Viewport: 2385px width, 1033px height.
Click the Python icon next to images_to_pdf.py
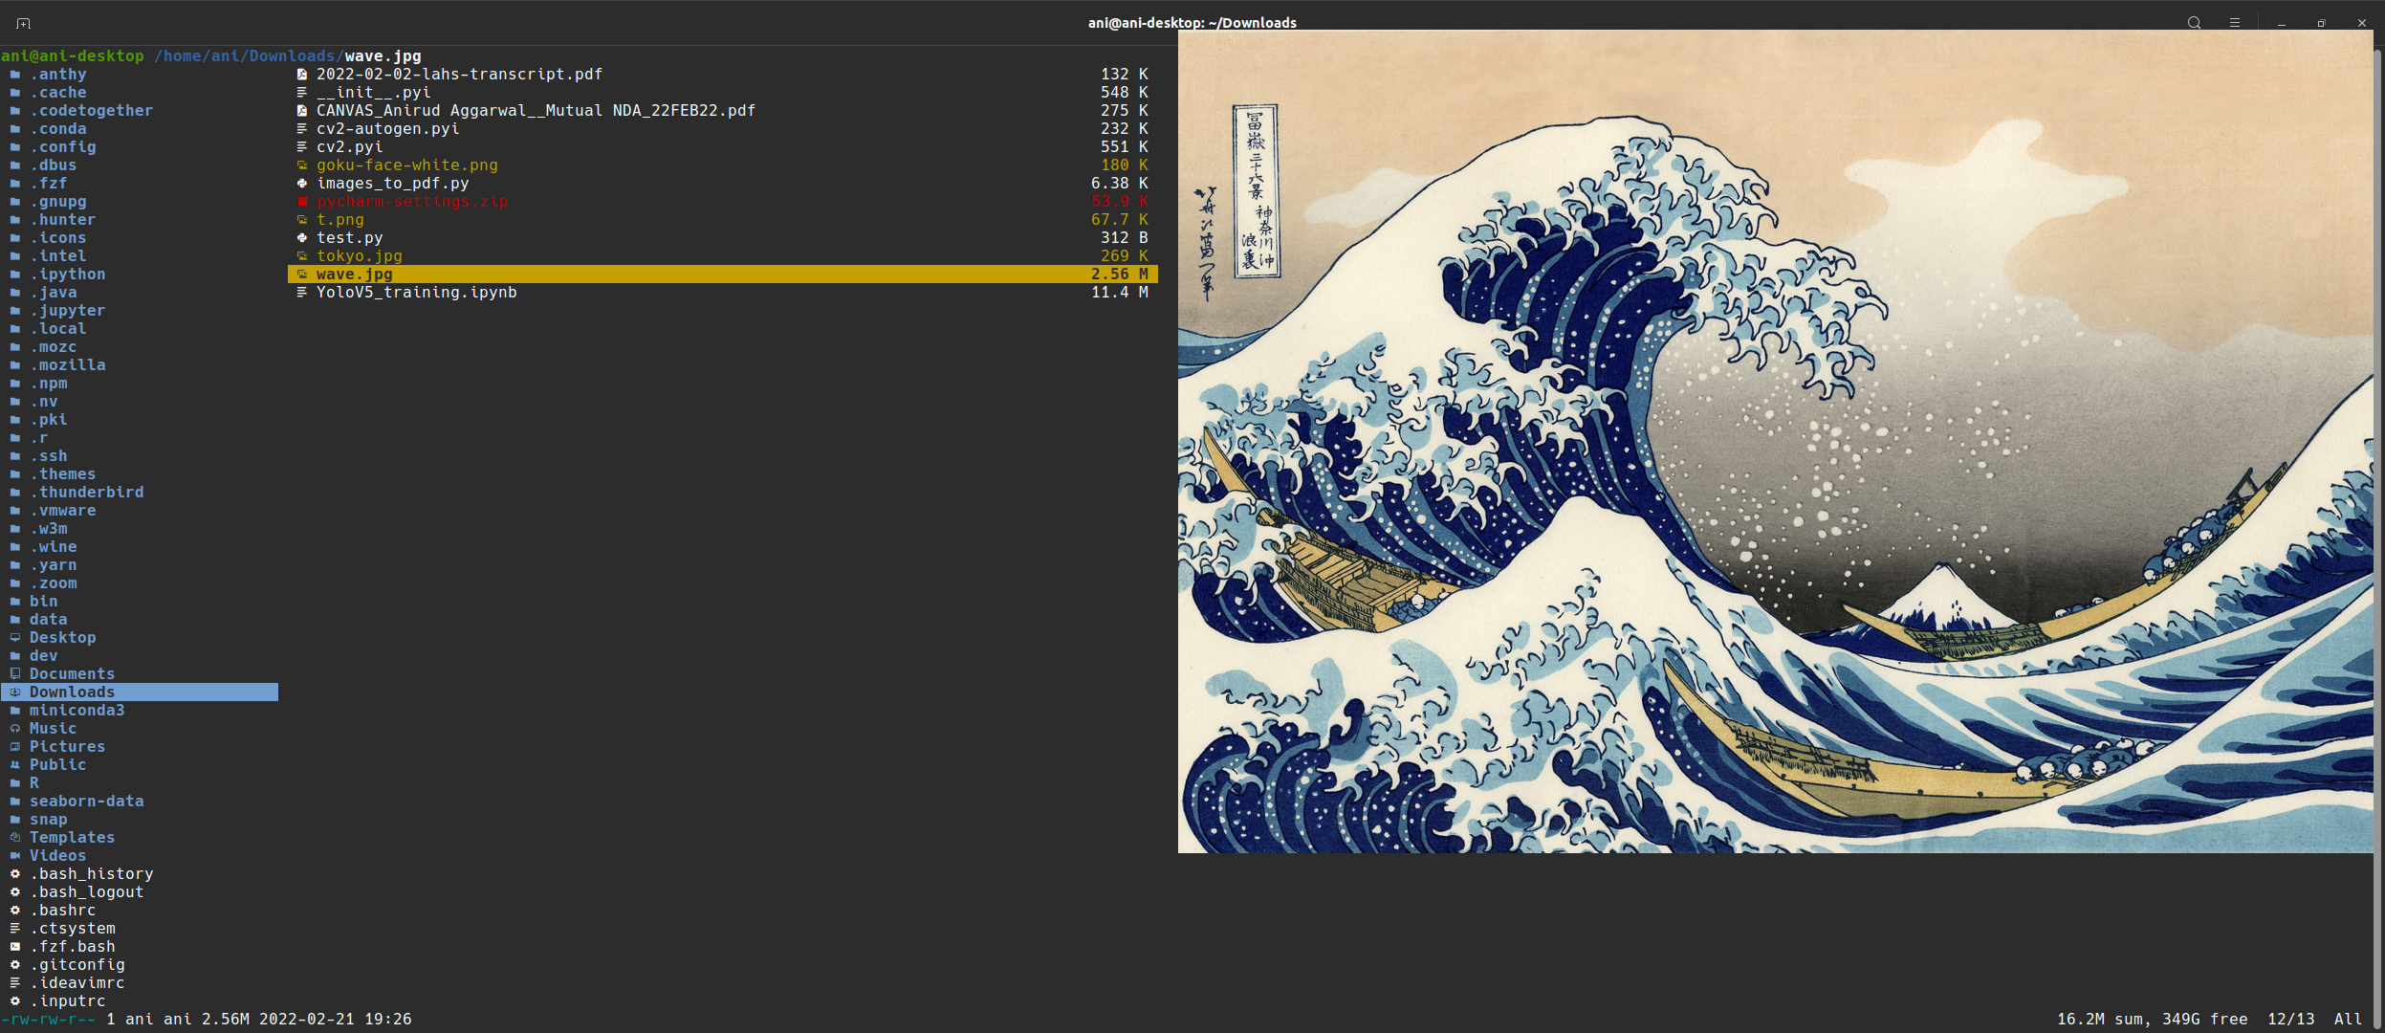coord(301,183)
